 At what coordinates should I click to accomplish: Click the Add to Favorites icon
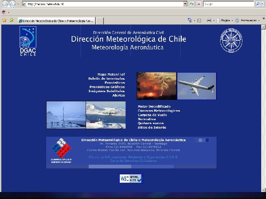(x=11, y=21)
